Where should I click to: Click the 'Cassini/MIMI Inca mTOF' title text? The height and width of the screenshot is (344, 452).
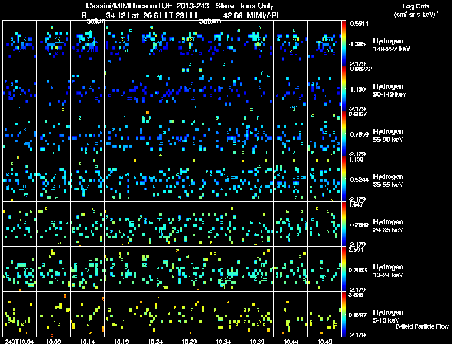tap(129, 6)
